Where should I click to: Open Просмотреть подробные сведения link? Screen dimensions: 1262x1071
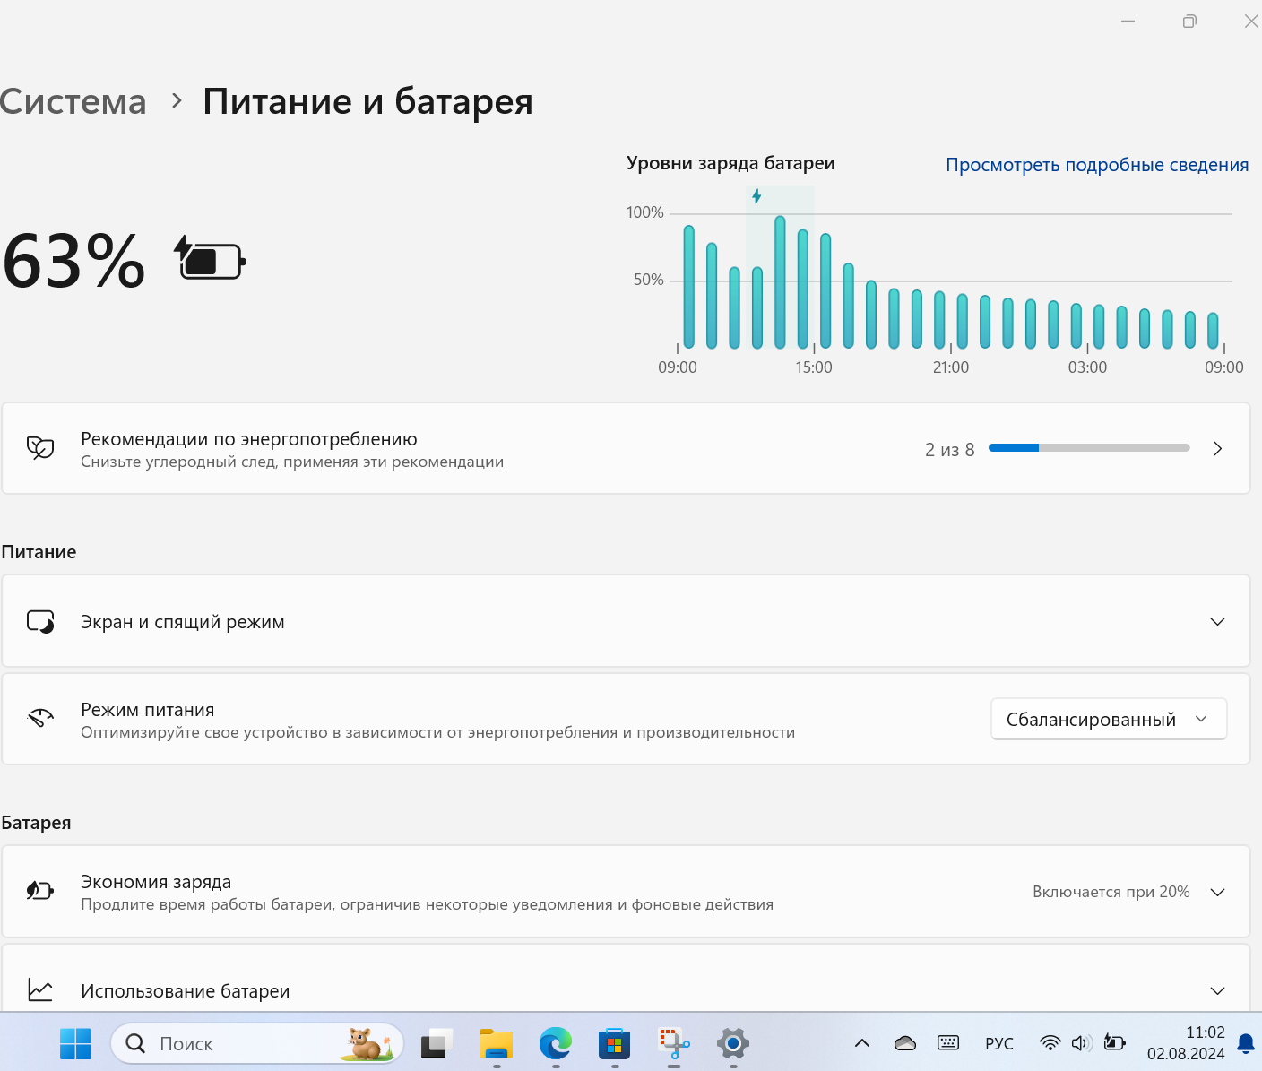1097,165
